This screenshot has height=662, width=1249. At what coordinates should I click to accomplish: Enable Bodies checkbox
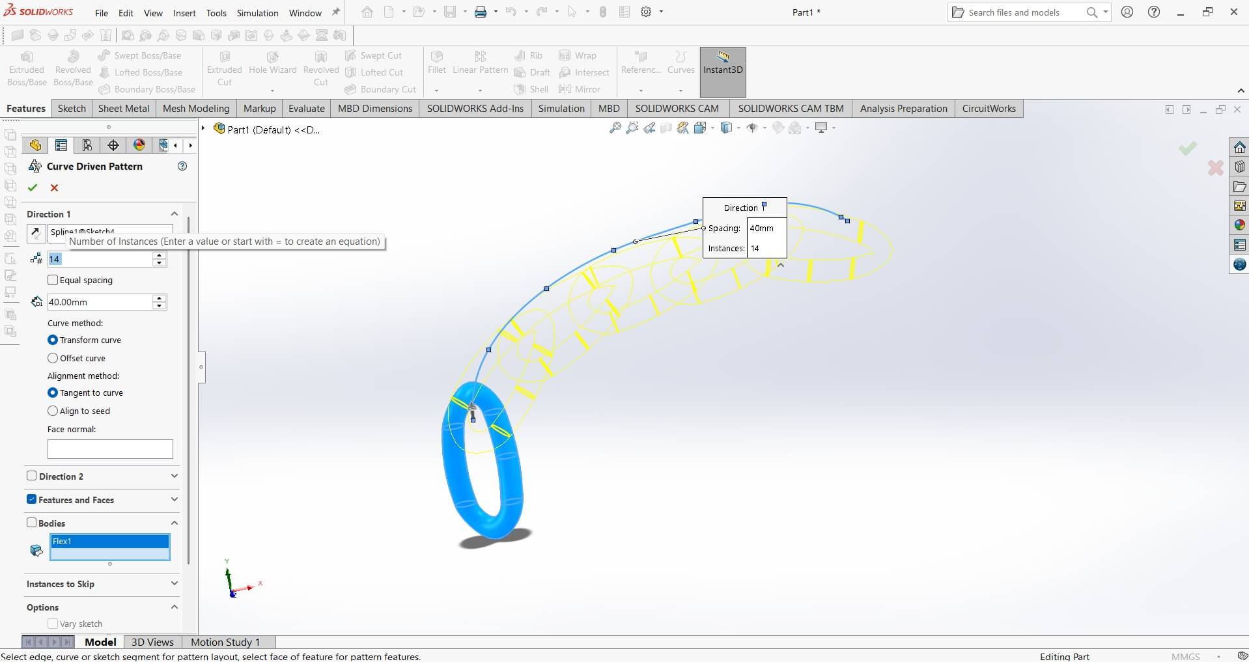pyautogui.click(x=31, y=522)
